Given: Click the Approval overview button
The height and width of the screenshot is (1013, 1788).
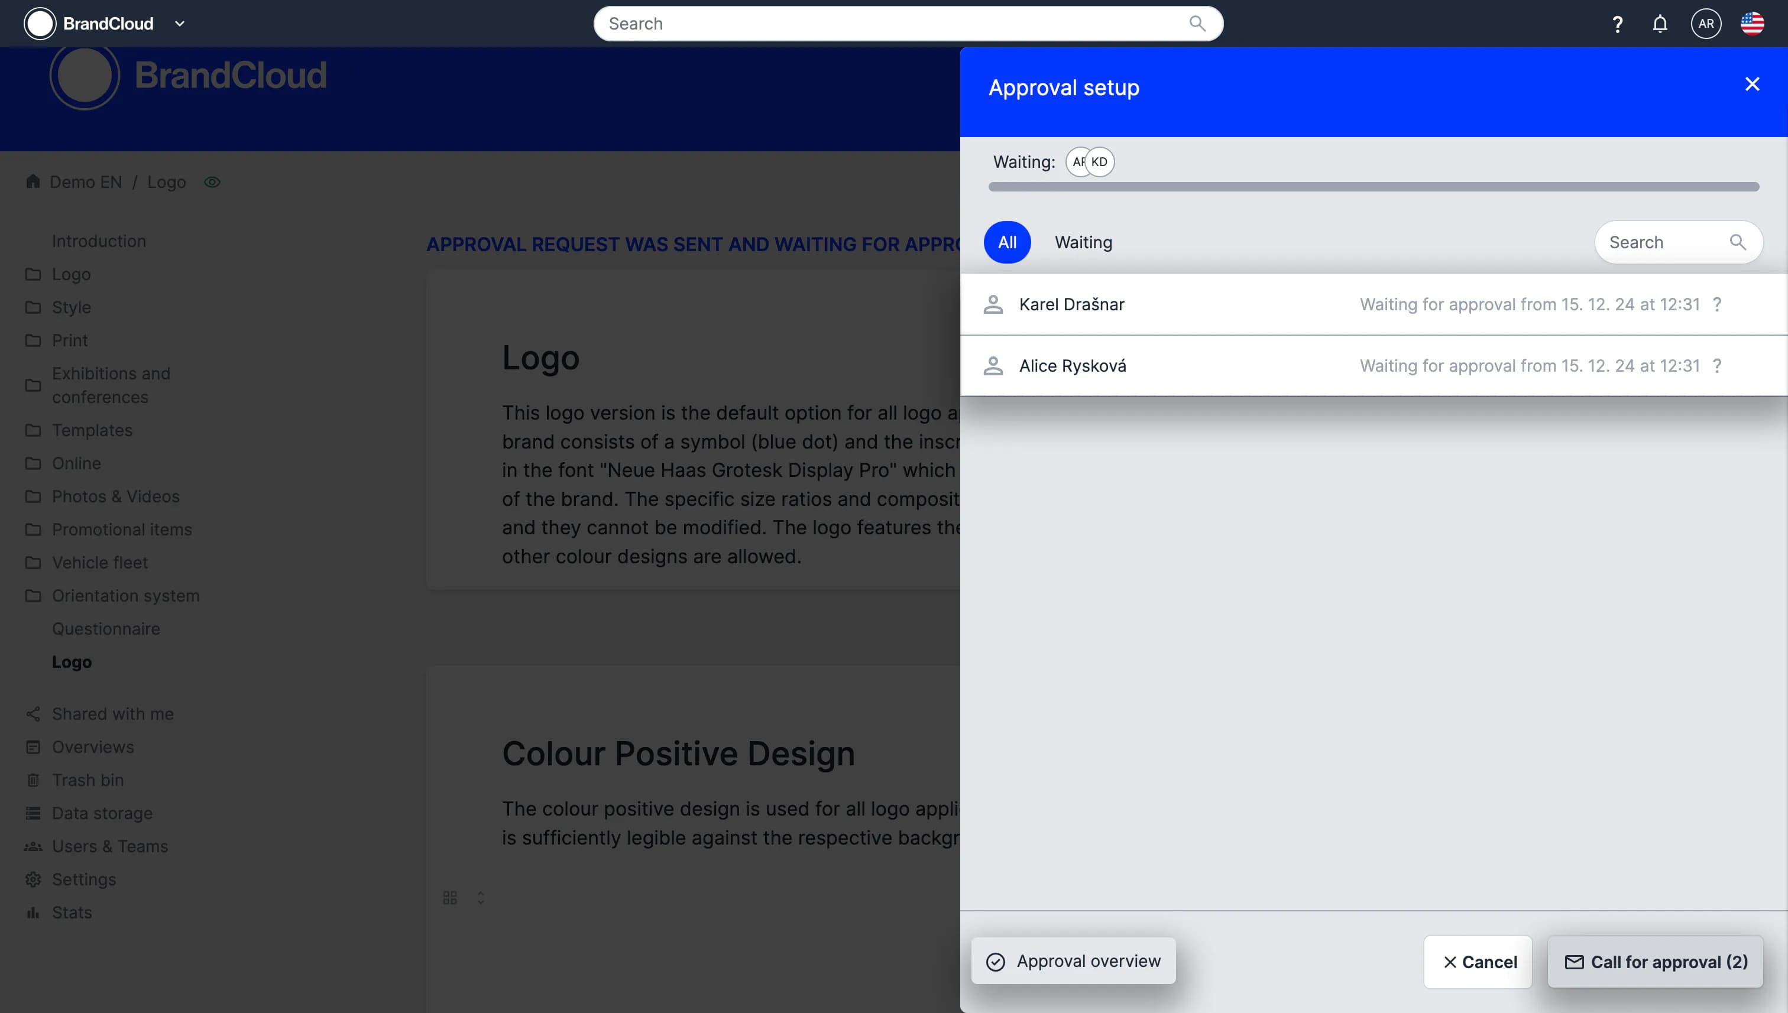Looking at the screenshot, I should click(x=1073, y=961).
